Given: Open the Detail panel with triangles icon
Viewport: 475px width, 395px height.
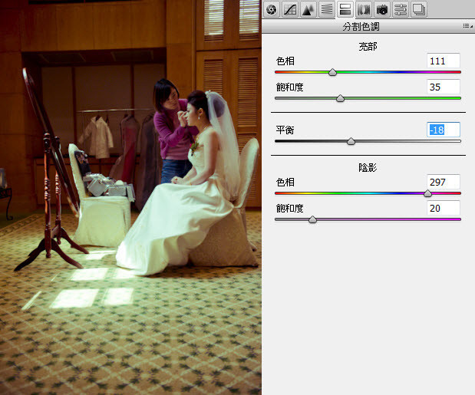Looking at the screenshot, I should point(308,9).
